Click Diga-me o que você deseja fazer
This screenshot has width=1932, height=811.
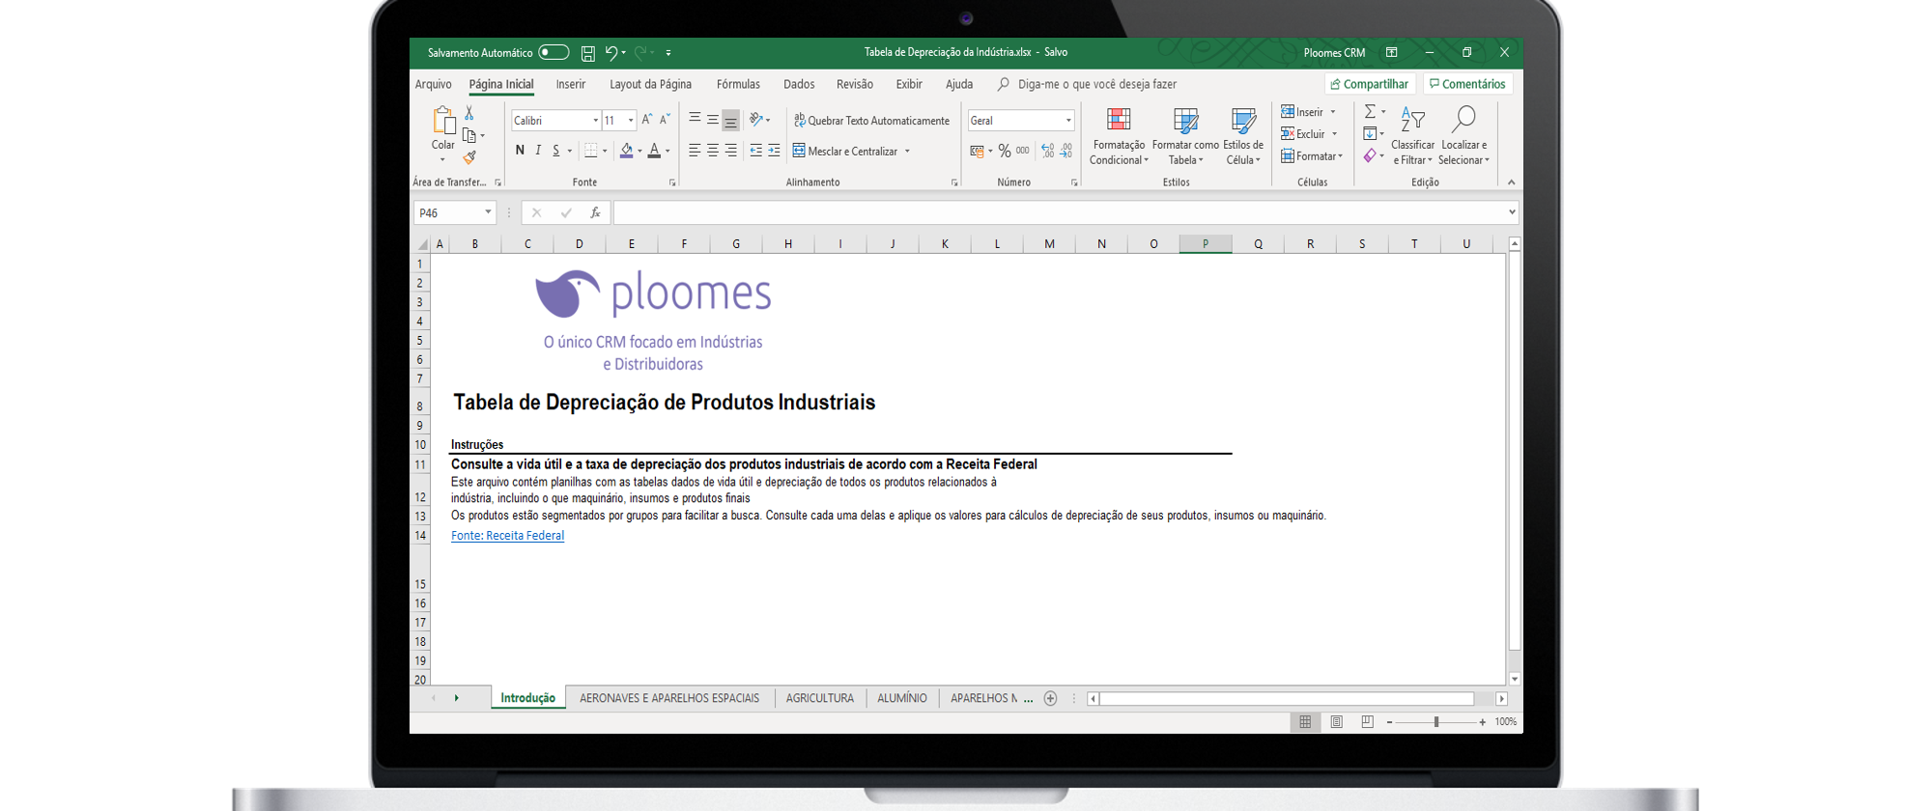pos(1097,84)
